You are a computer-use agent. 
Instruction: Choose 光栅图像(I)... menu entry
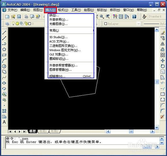[x=70, y=24]
